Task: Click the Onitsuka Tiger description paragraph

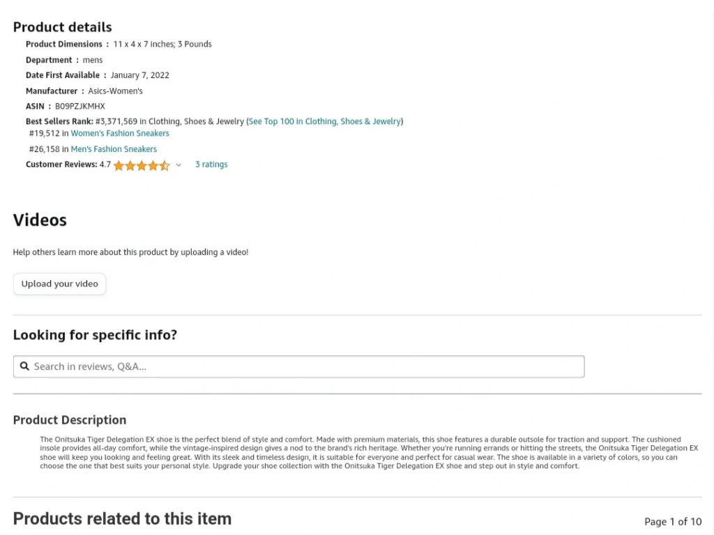Action: point(369,453)
